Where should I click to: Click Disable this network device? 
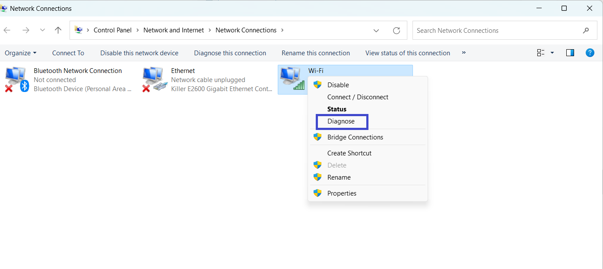pos(139,53)
